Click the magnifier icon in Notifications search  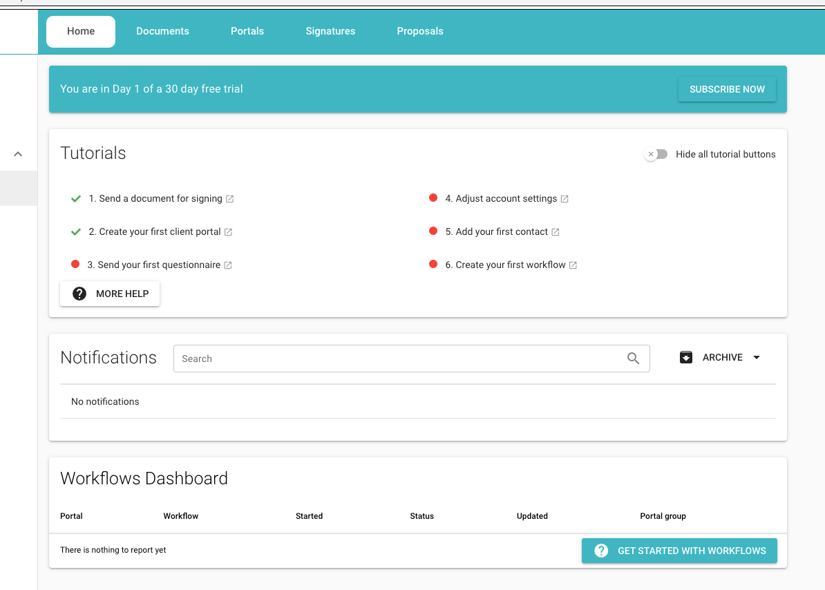(633, 359)
